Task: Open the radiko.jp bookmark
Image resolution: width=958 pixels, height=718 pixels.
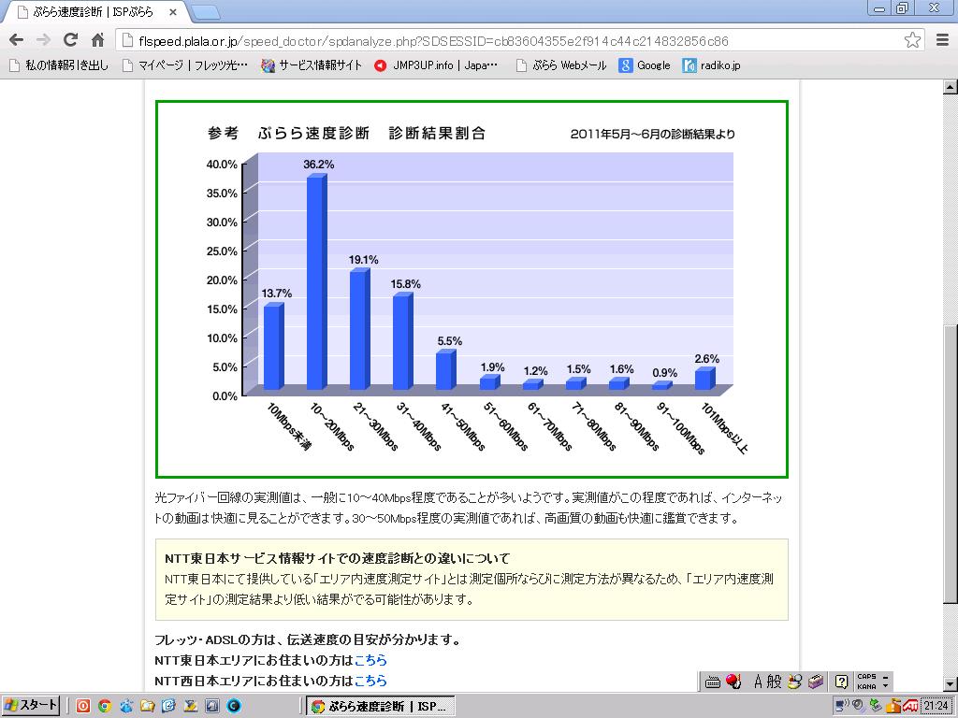Action: tap(712, 65)
